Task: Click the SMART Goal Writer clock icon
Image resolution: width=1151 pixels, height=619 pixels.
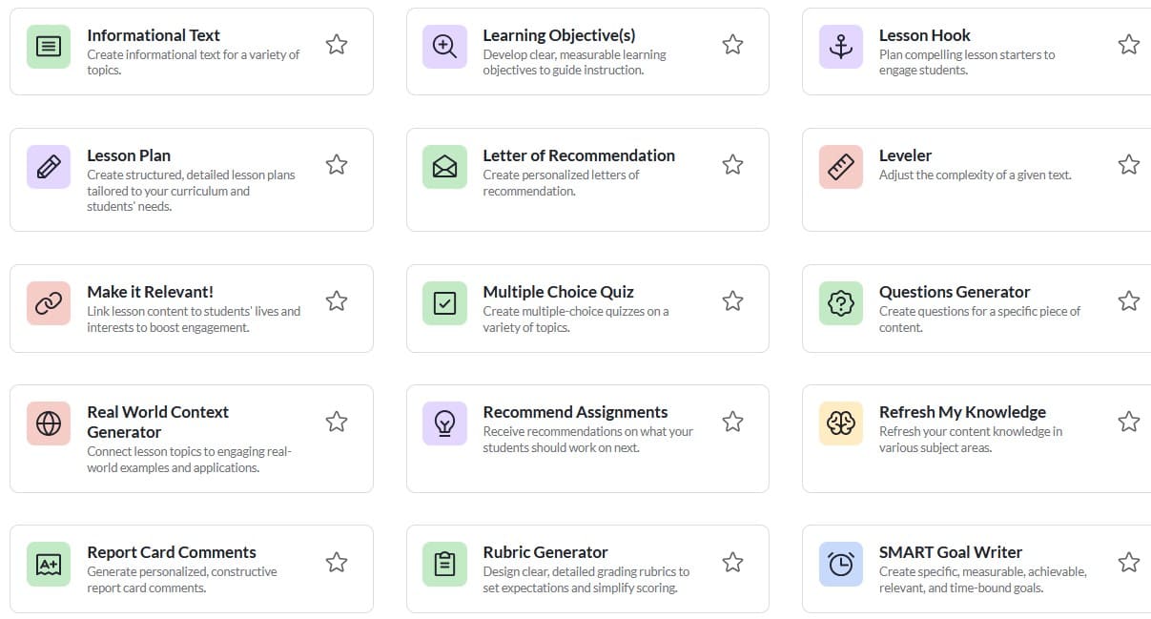Action: tap(840, 564)
